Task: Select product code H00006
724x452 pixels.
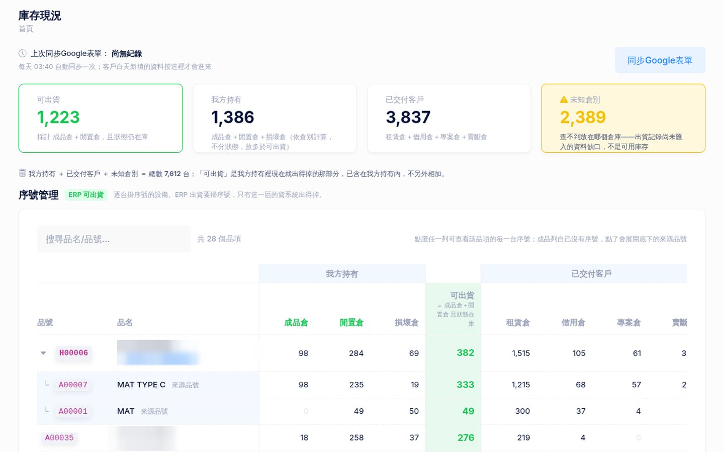Action: pyautogui.click(x=73, y=353)
